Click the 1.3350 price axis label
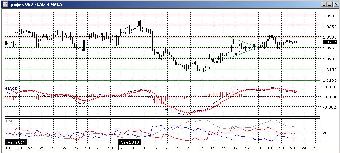This screenshot has width=340, height=153. click(329, 27)
